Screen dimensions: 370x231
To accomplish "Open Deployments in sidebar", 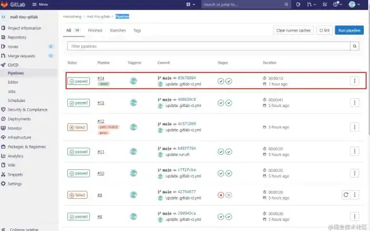I will click(x=19, y=119).
